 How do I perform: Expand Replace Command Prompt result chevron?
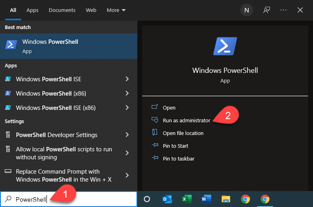(127, 175)
